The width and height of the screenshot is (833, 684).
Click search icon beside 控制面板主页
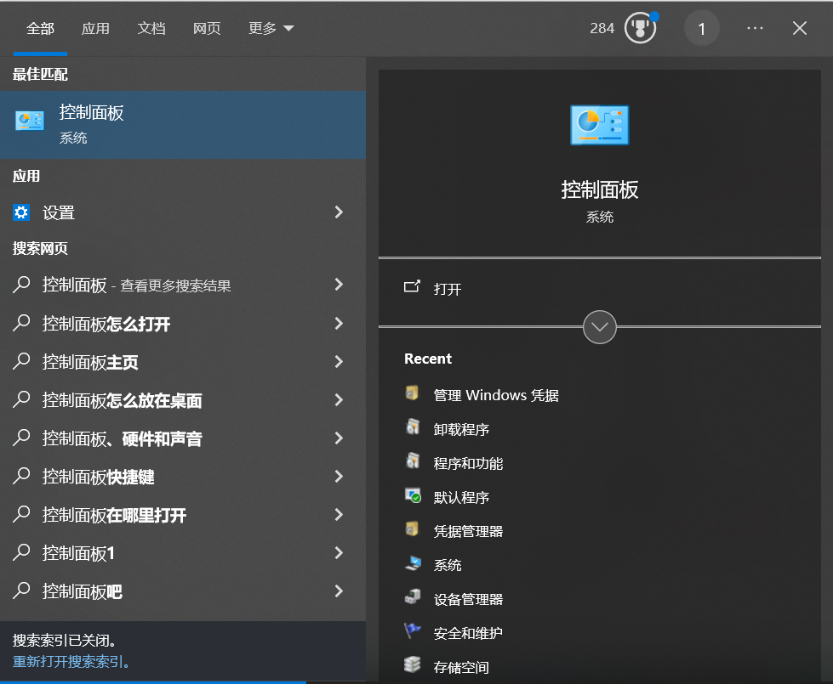pyautogui.click(x=21, y=361)
